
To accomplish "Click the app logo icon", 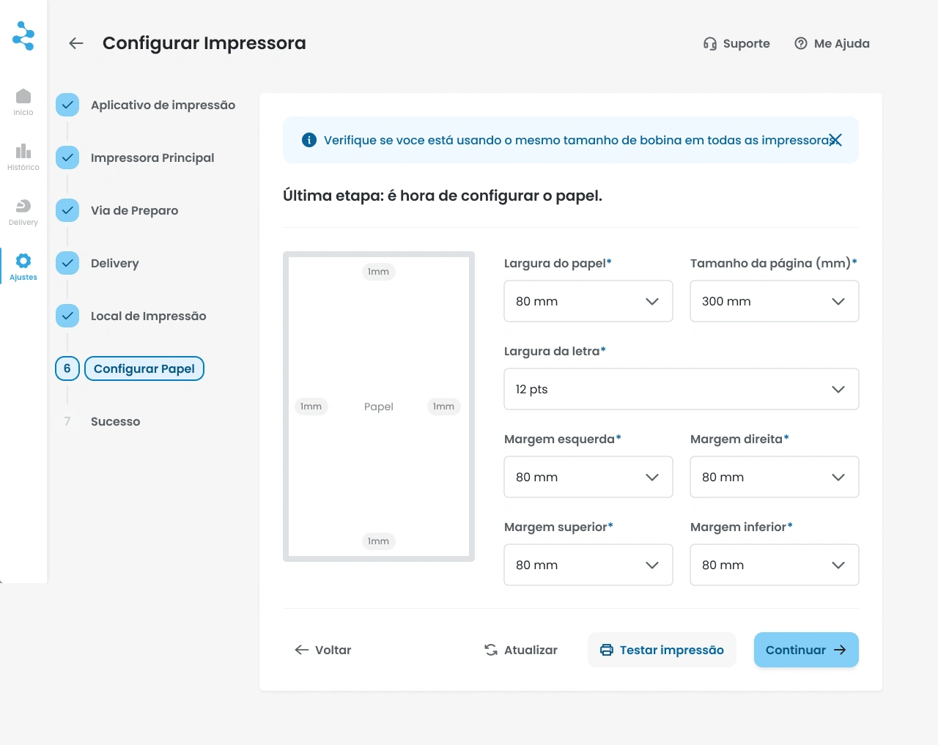I will coord(23,35).
